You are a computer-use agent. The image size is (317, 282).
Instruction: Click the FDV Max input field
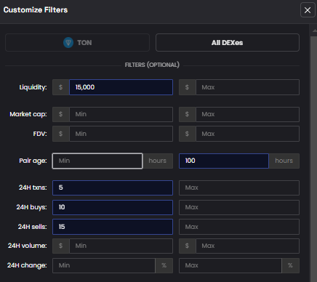[x=247, y=134]
